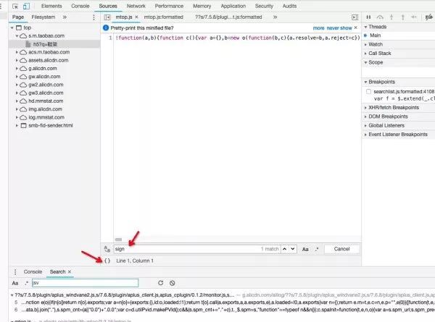This screenshot has height=322, width=435.
Task: Open the Memory tab
Action: click(x=202, y=6)
